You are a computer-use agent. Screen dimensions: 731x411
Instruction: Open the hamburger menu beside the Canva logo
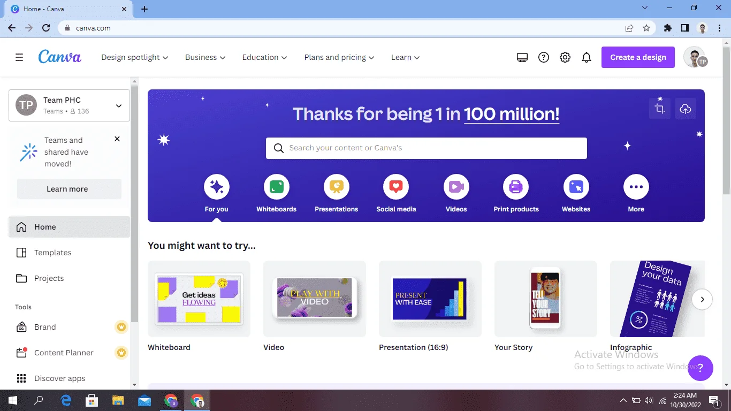pyautogui.click(x=19, y=57)
